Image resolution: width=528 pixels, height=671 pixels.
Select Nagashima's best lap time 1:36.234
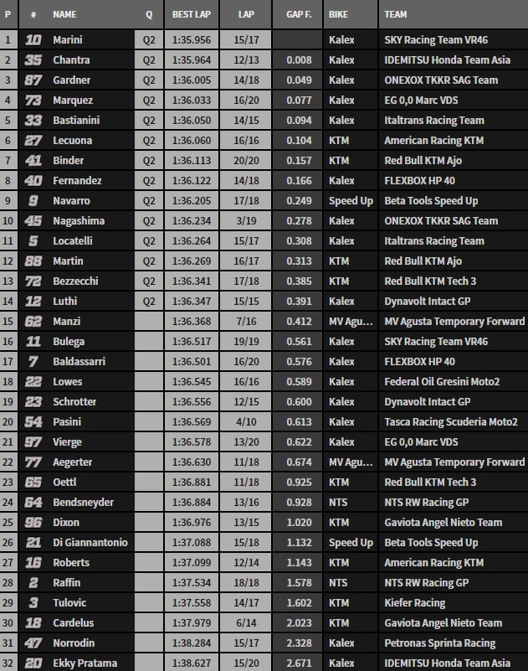[192, 220]
